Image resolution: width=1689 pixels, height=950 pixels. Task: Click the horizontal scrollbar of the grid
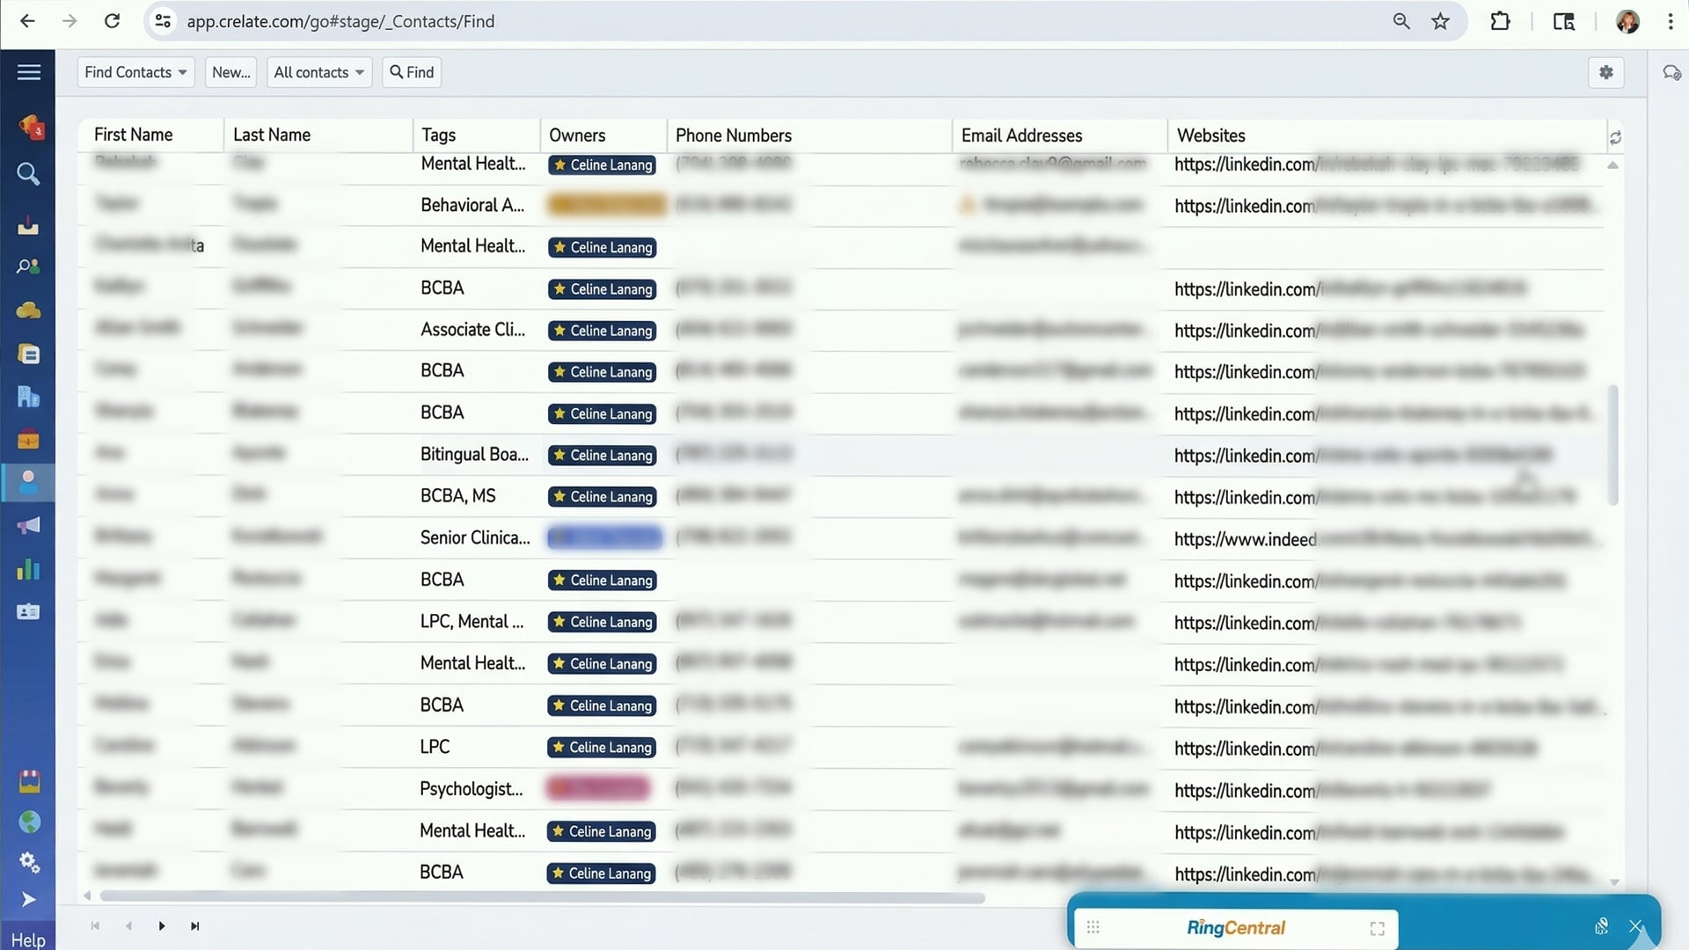[542, 897]
